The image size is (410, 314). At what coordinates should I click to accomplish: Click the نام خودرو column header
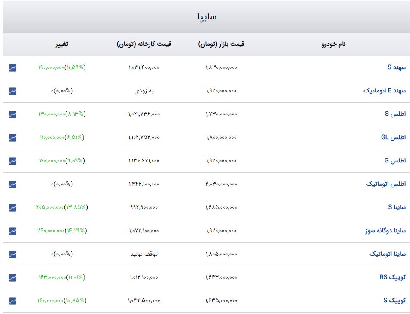pos(334,44)
